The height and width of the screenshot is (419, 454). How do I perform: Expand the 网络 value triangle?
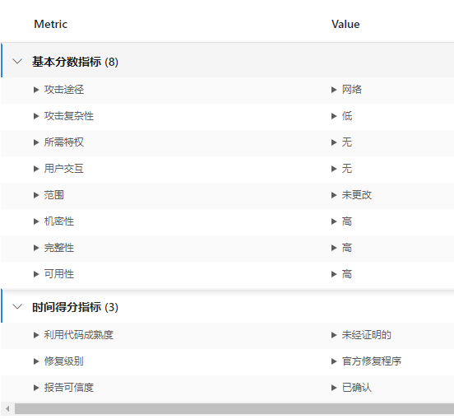[334, 90]
